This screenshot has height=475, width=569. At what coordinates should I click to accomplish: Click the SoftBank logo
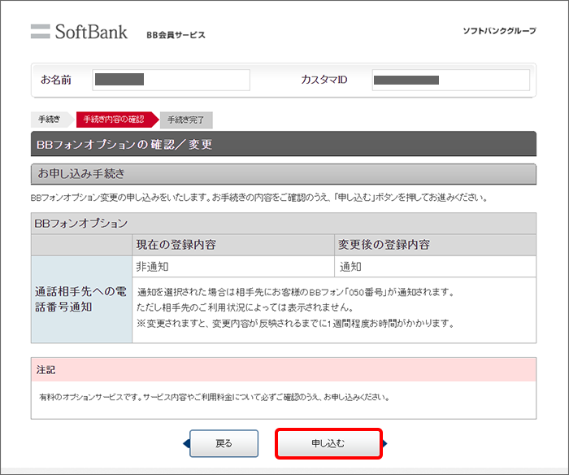click(79, 32)
